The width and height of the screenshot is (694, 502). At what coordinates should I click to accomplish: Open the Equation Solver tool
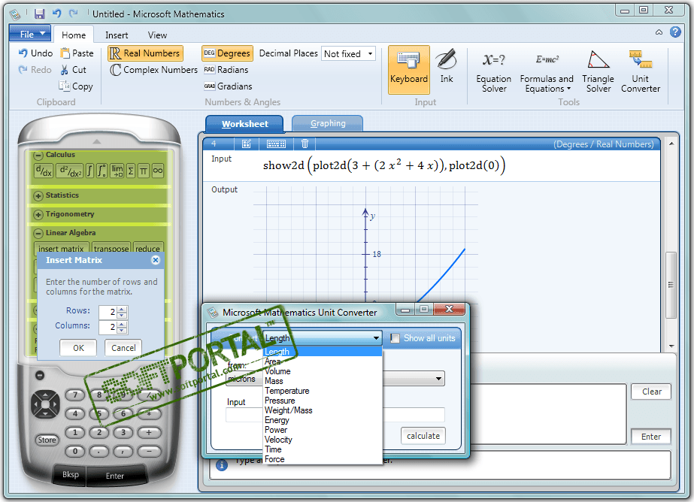point(493,71)
